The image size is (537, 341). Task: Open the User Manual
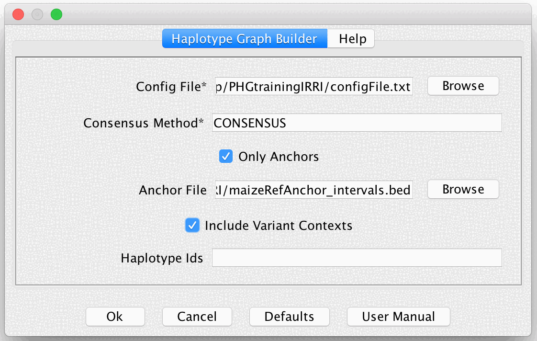click(x=398, y=316)
